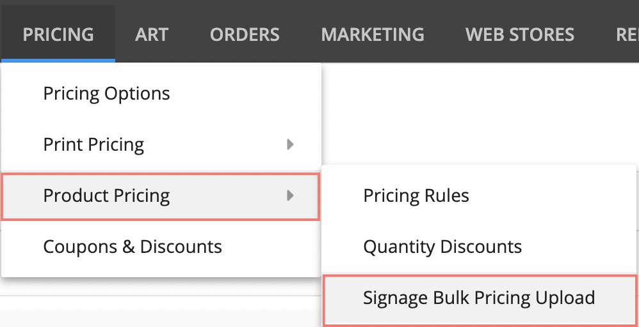Choose Pricing Rules in the submenu
Screen dimensions: 639x327
tap(479, 195)
